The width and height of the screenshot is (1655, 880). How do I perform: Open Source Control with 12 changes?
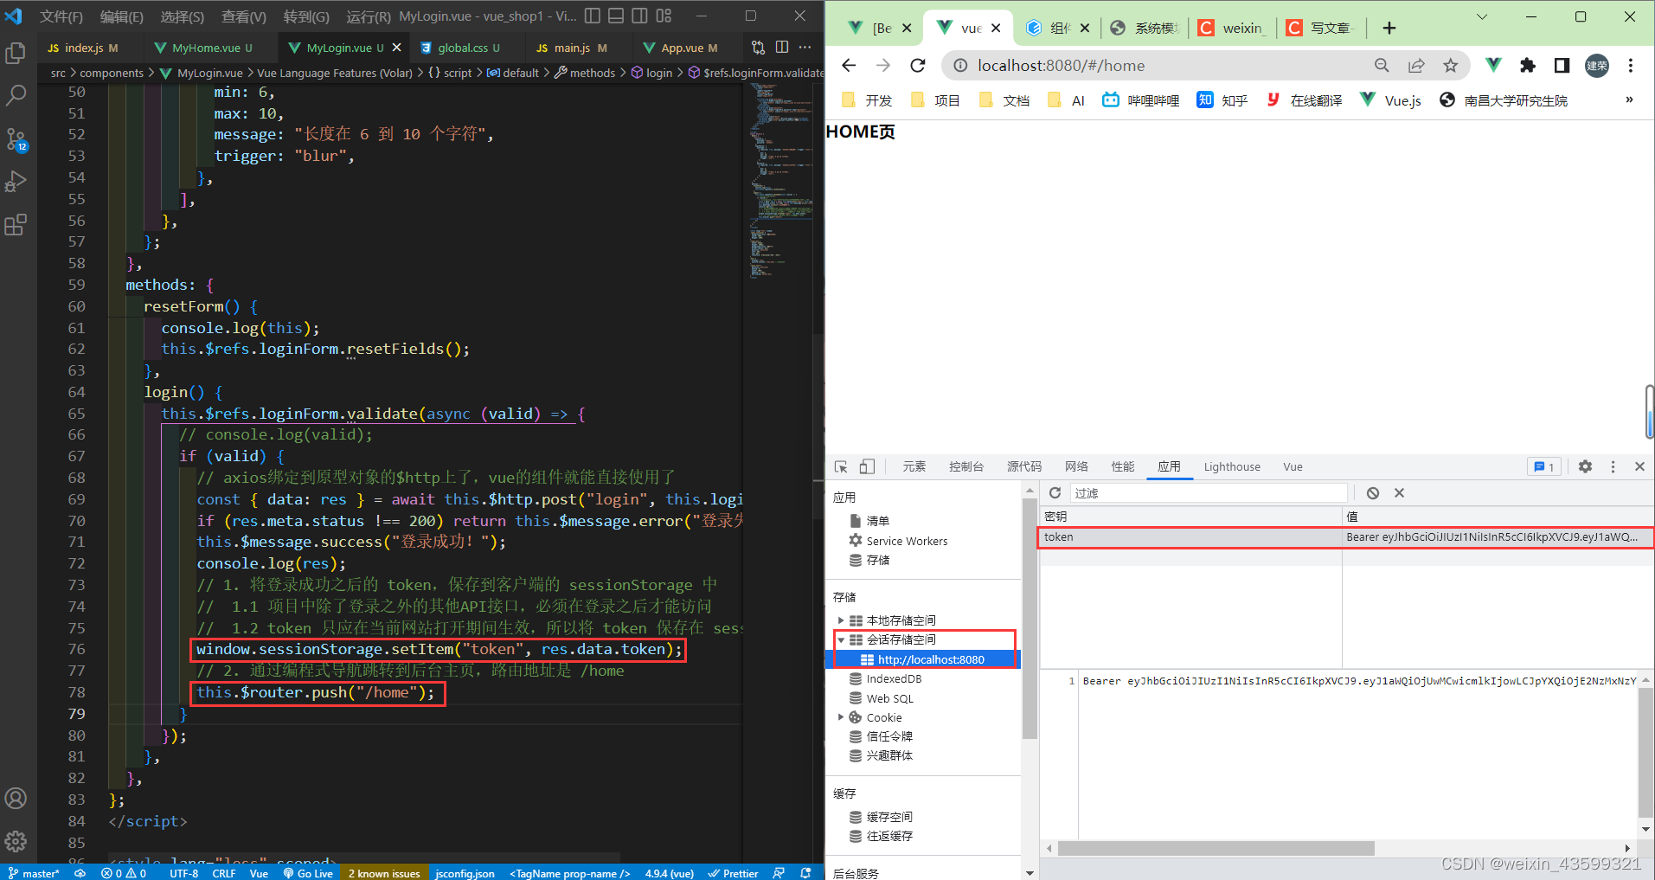(x=16, y=139)
